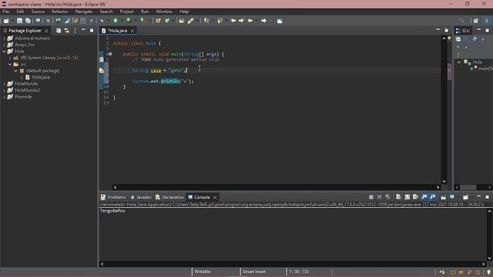Click the Debug bug icon

click(102, 21)
